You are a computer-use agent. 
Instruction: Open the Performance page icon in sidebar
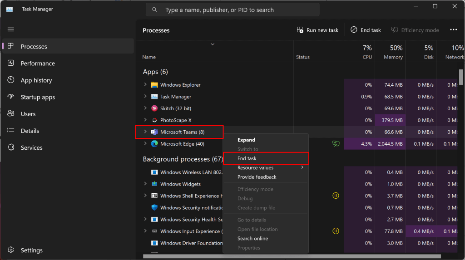(x=11, y=63)
